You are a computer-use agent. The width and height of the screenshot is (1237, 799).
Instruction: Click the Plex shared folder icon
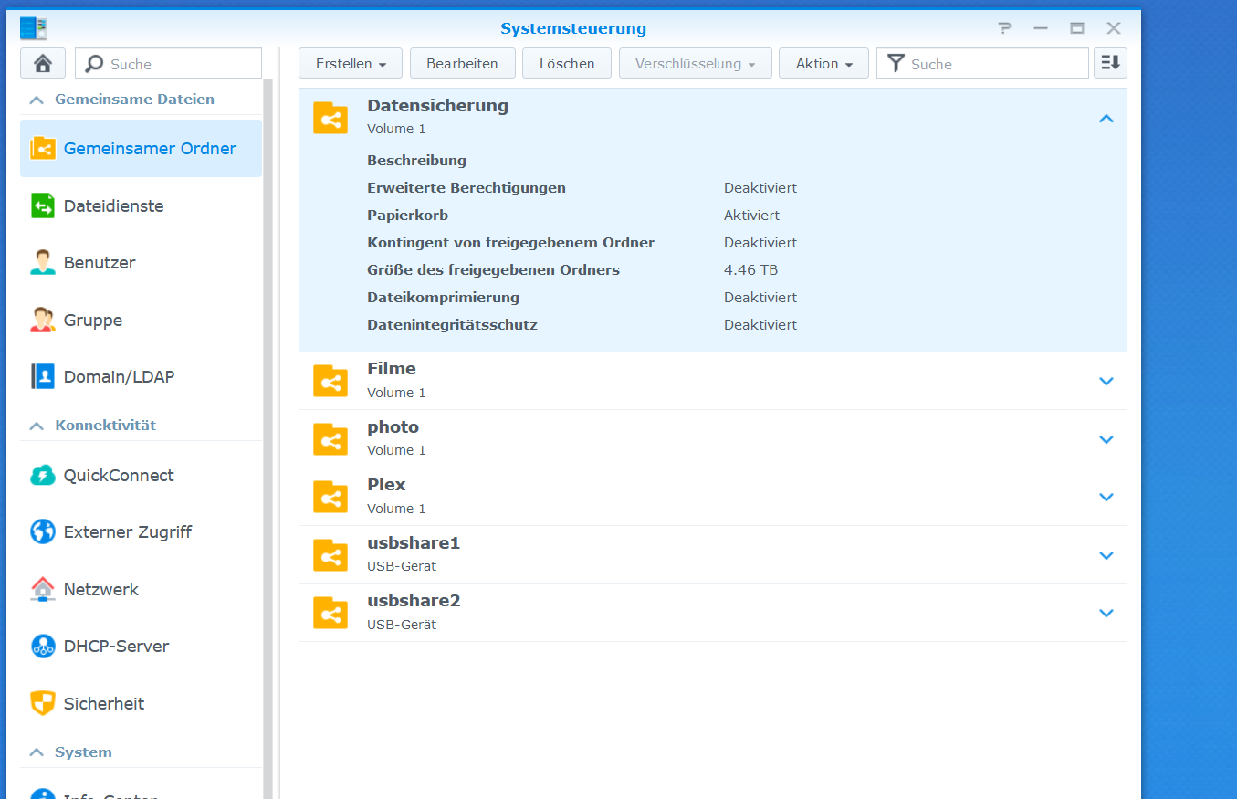(330, 497)
